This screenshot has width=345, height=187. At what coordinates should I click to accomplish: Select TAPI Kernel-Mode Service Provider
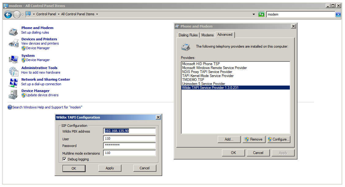point(236,76)
